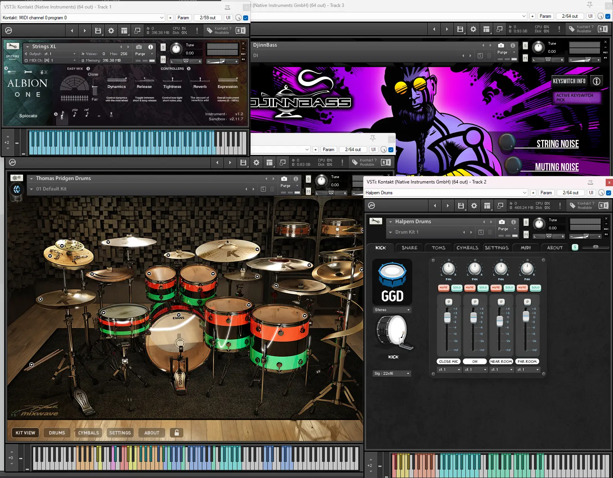
Task: Open the Strings XL instrument info icon
Action: click(151, 47)
